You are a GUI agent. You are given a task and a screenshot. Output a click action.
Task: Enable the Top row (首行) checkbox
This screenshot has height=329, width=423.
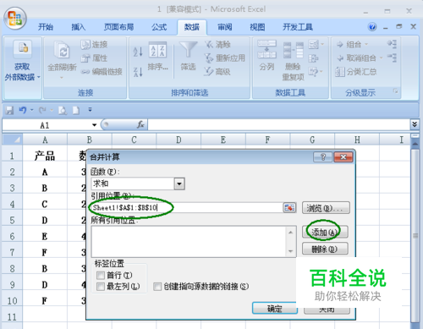coord(101,275)
